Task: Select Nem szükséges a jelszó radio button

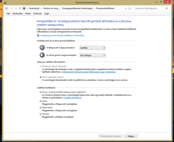Action: (x=41, y=77)
